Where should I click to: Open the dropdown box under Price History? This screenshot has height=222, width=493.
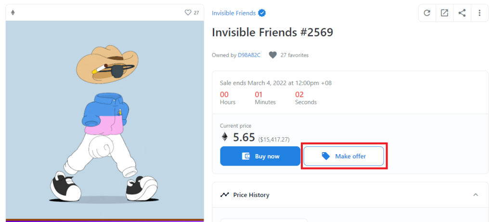tap(264, 220)
